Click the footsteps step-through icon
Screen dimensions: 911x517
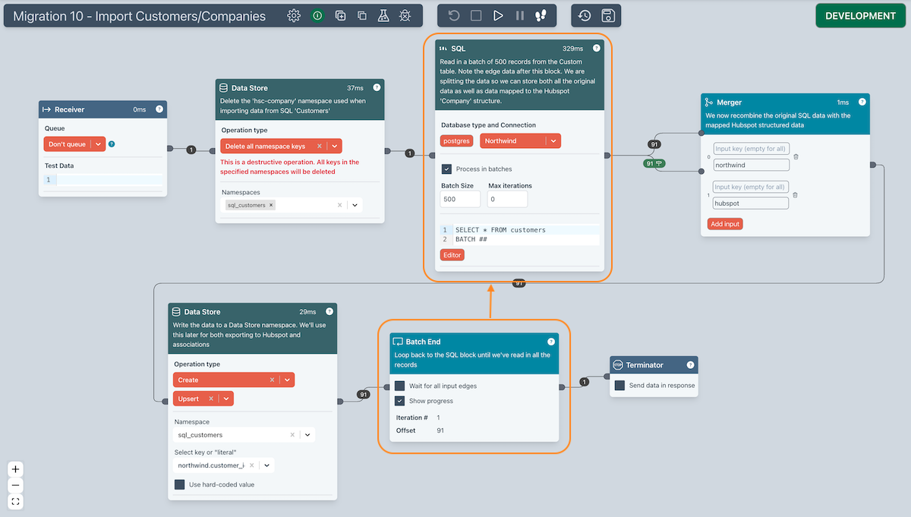(x=541, y=16)
